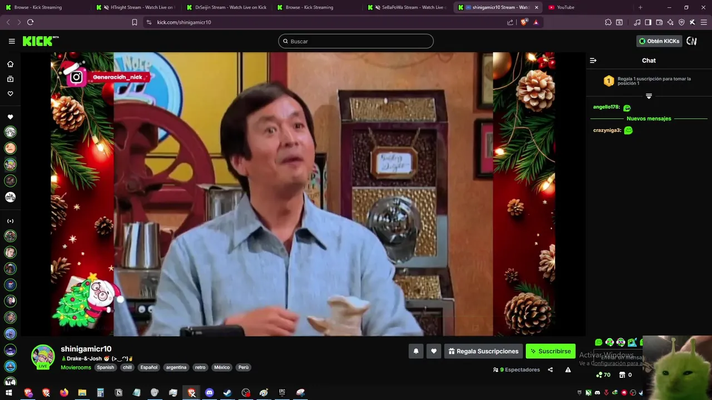This screenshot has height=400, width=712.
Task: Follow the channel with heart button
Action: pyautogui.click(x=434, y=351)
